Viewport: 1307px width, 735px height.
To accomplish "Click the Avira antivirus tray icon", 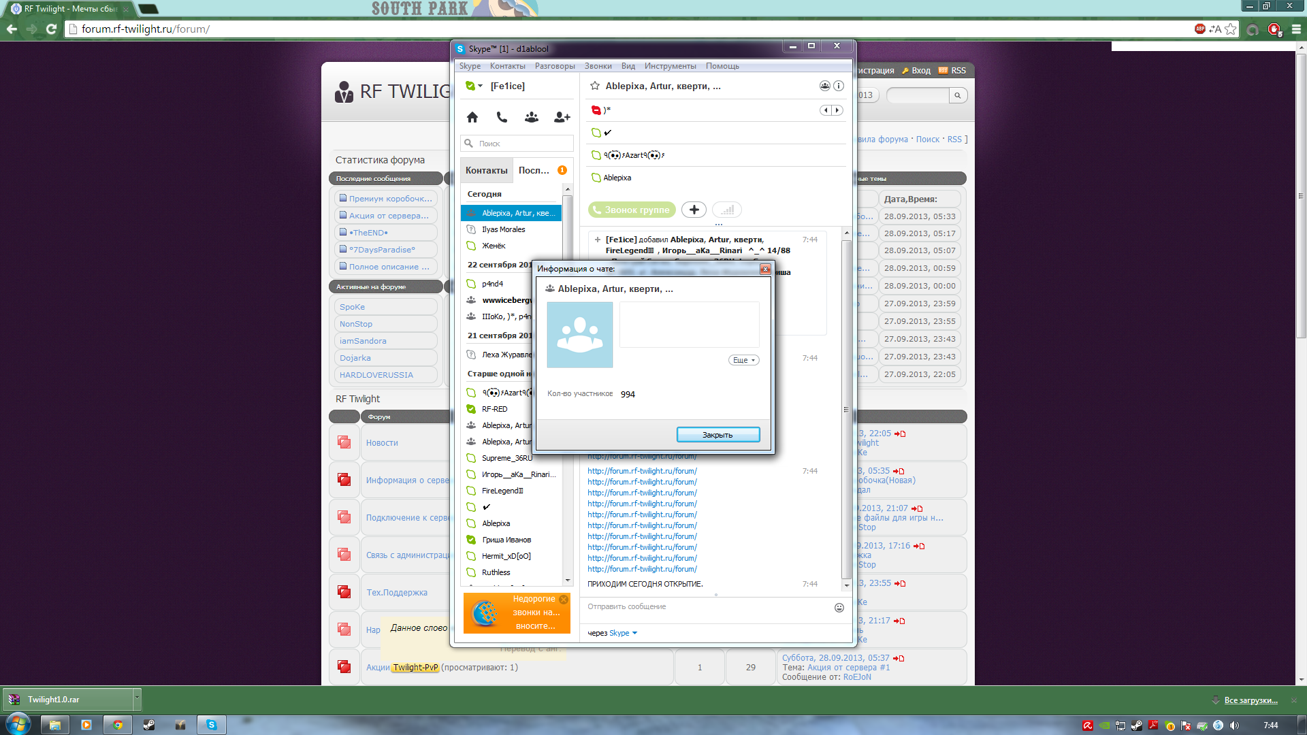I will pos(1087,725).
